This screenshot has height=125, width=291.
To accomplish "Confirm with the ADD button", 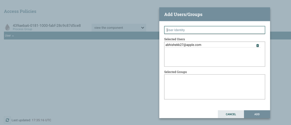I will pyautogui.click(x=257, y=114).
